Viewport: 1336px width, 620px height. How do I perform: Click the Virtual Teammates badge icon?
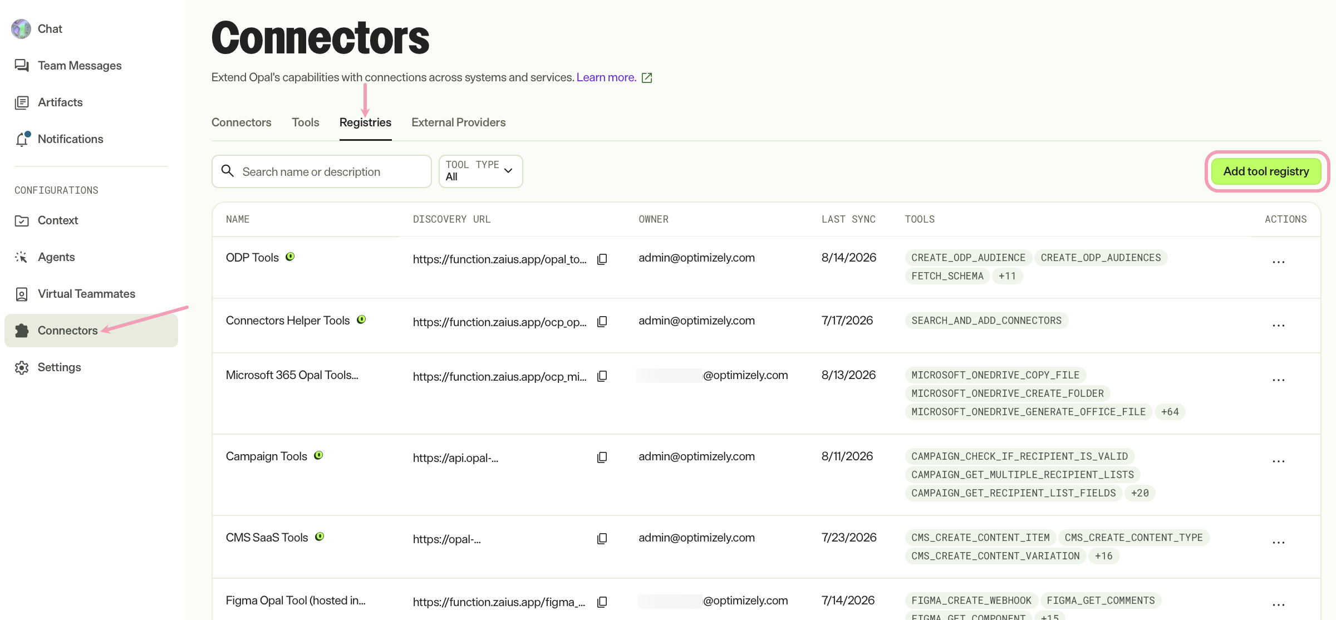click(x=22, y=294)
